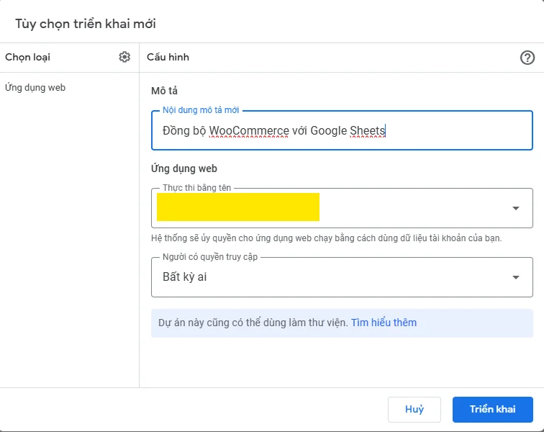
Task: Click the bold Ứng dụng web section heading
Action: (x=184, y=168)
